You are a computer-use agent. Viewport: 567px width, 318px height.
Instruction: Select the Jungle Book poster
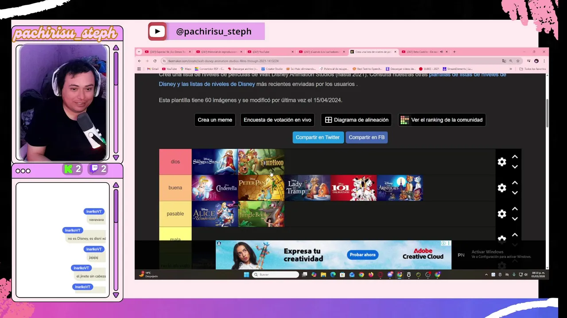coord(261,214)
